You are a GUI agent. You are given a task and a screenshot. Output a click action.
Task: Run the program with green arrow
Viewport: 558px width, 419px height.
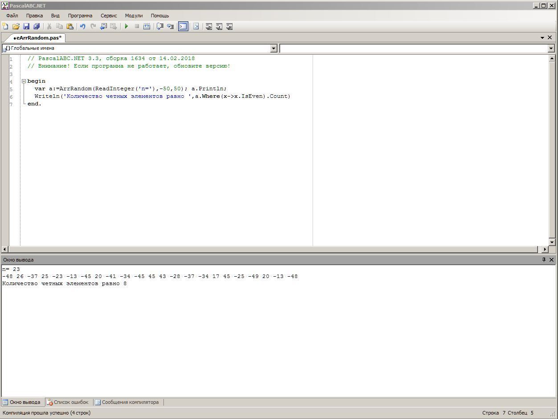pyautogui.click(x=126, y=27)
